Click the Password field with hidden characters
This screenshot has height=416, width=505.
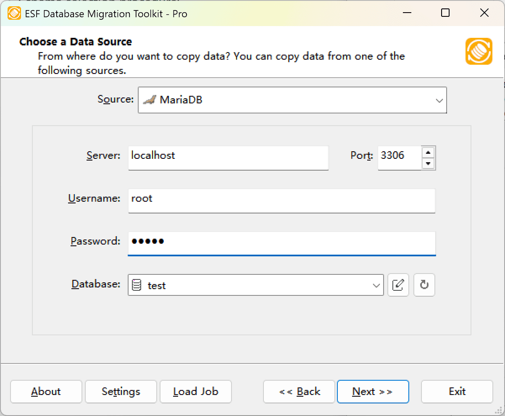tap(281, 243)
